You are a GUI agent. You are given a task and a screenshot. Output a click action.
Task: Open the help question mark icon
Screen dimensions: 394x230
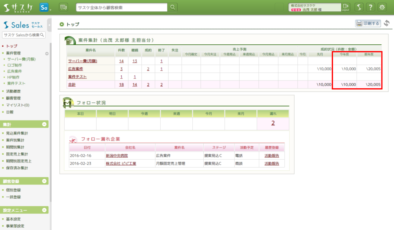pos(370,7)
